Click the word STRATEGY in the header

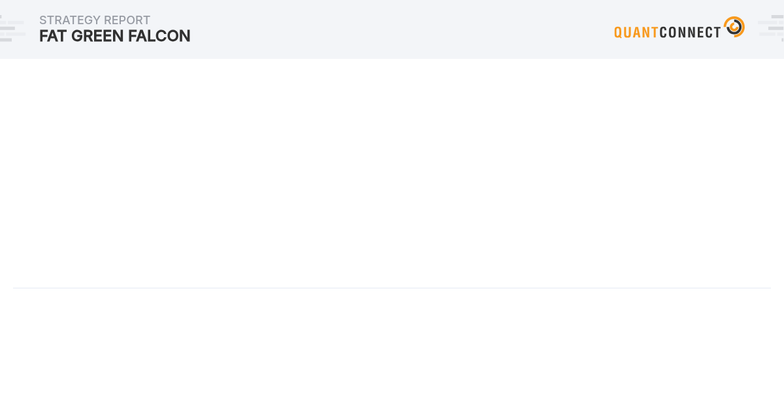point(69,20)
